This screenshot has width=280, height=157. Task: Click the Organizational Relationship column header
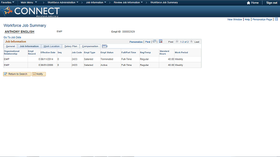pos(12,52)
